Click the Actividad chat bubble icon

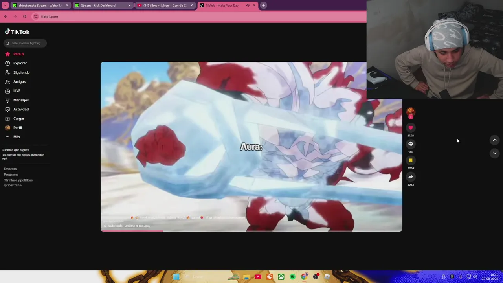(7, 109)
